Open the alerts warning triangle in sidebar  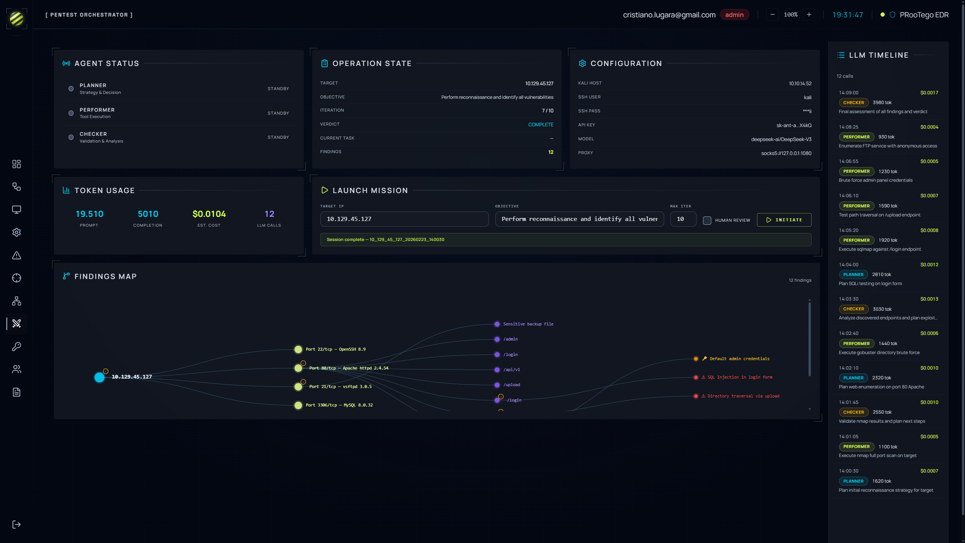coord(17,255)
